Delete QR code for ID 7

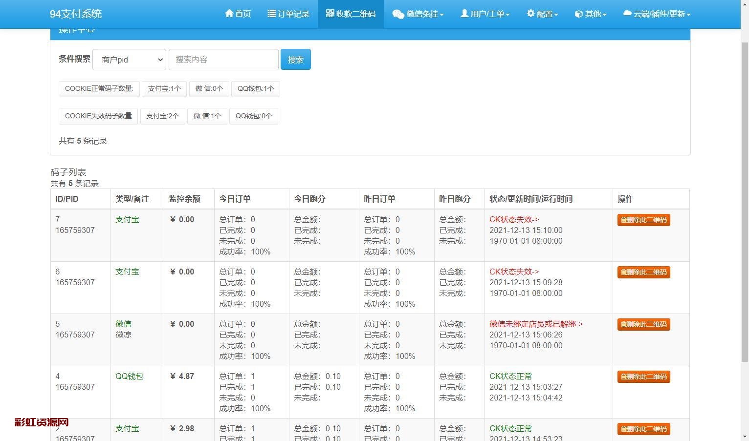click(x=643, y=220)
